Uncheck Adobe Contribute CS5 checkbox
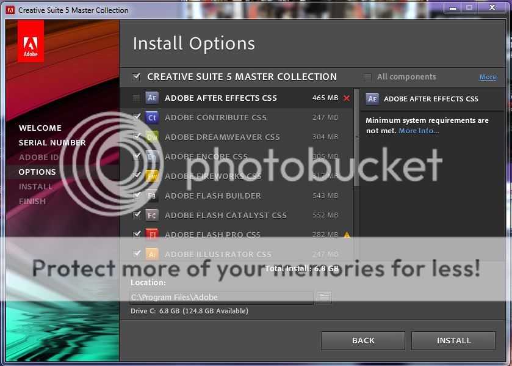Image resolution: width=512 pixels, height=366 pixels. tap(137, 117)
